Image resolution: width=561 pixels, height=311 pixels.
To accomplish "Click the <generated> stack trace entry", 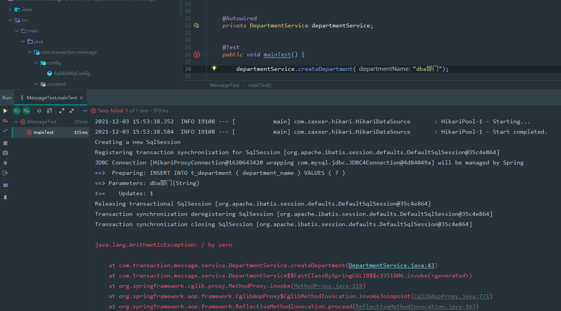I will tap(450, 276).
